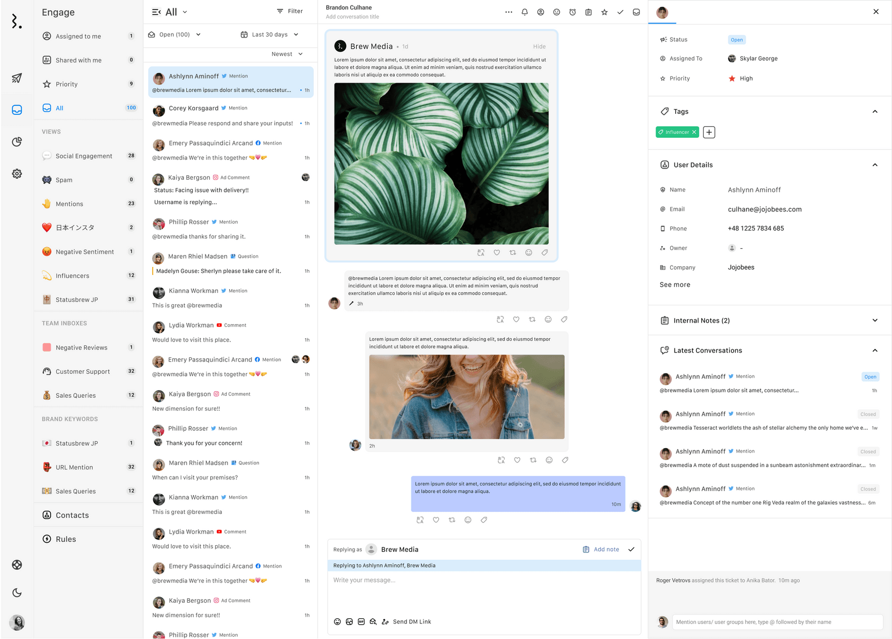Screen dimensions: 892x639
Task: Click the emoji icon in reply composer
Action: click(x=337, y=622)
